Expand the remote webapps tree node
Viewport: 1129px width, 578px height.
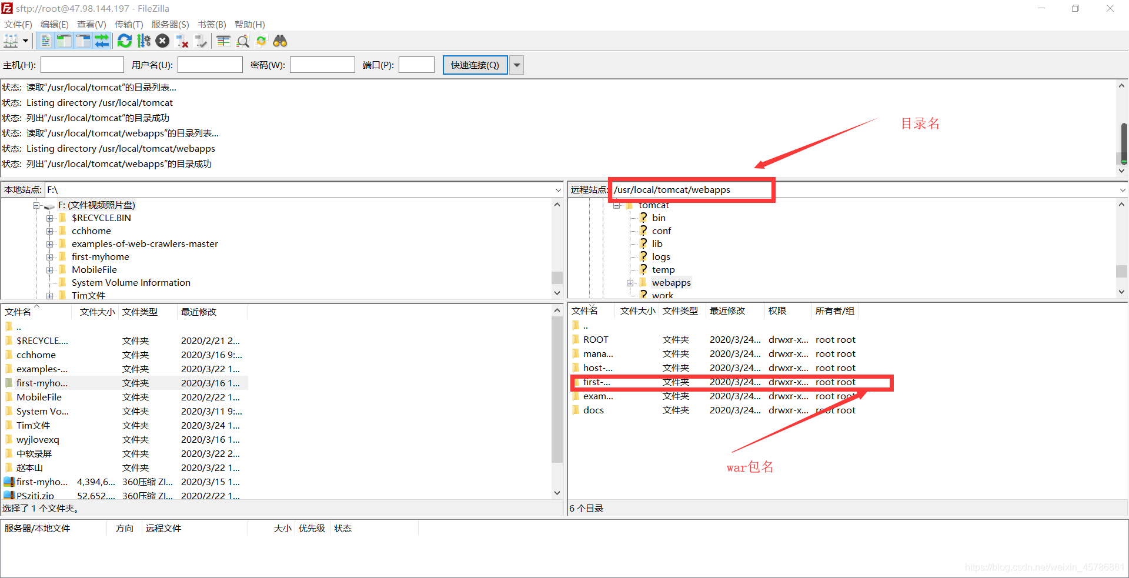click(x=630, y=283)
